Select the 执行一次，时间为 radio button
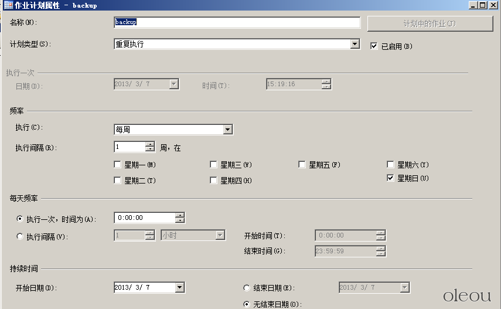The width and height of the screenshot is (501, 309). point(20,219)
